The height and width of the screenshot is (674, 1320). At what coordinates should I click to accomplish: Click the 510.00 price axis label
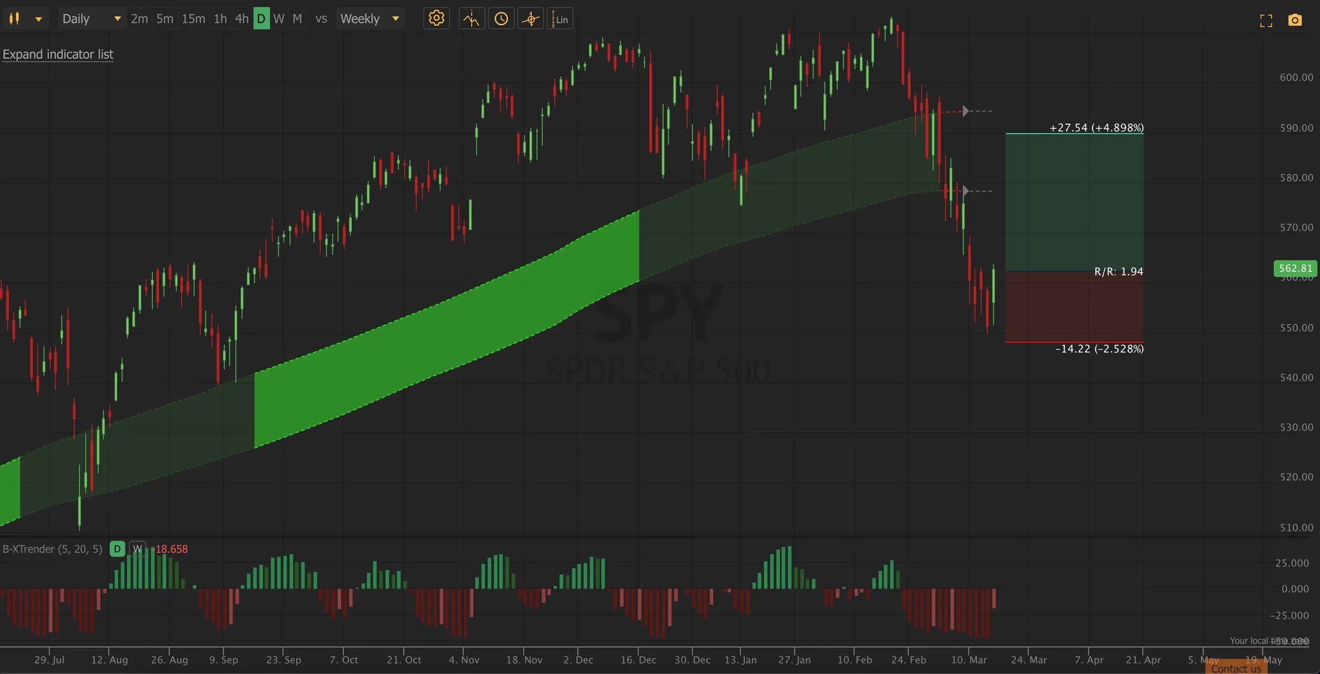1296,527
